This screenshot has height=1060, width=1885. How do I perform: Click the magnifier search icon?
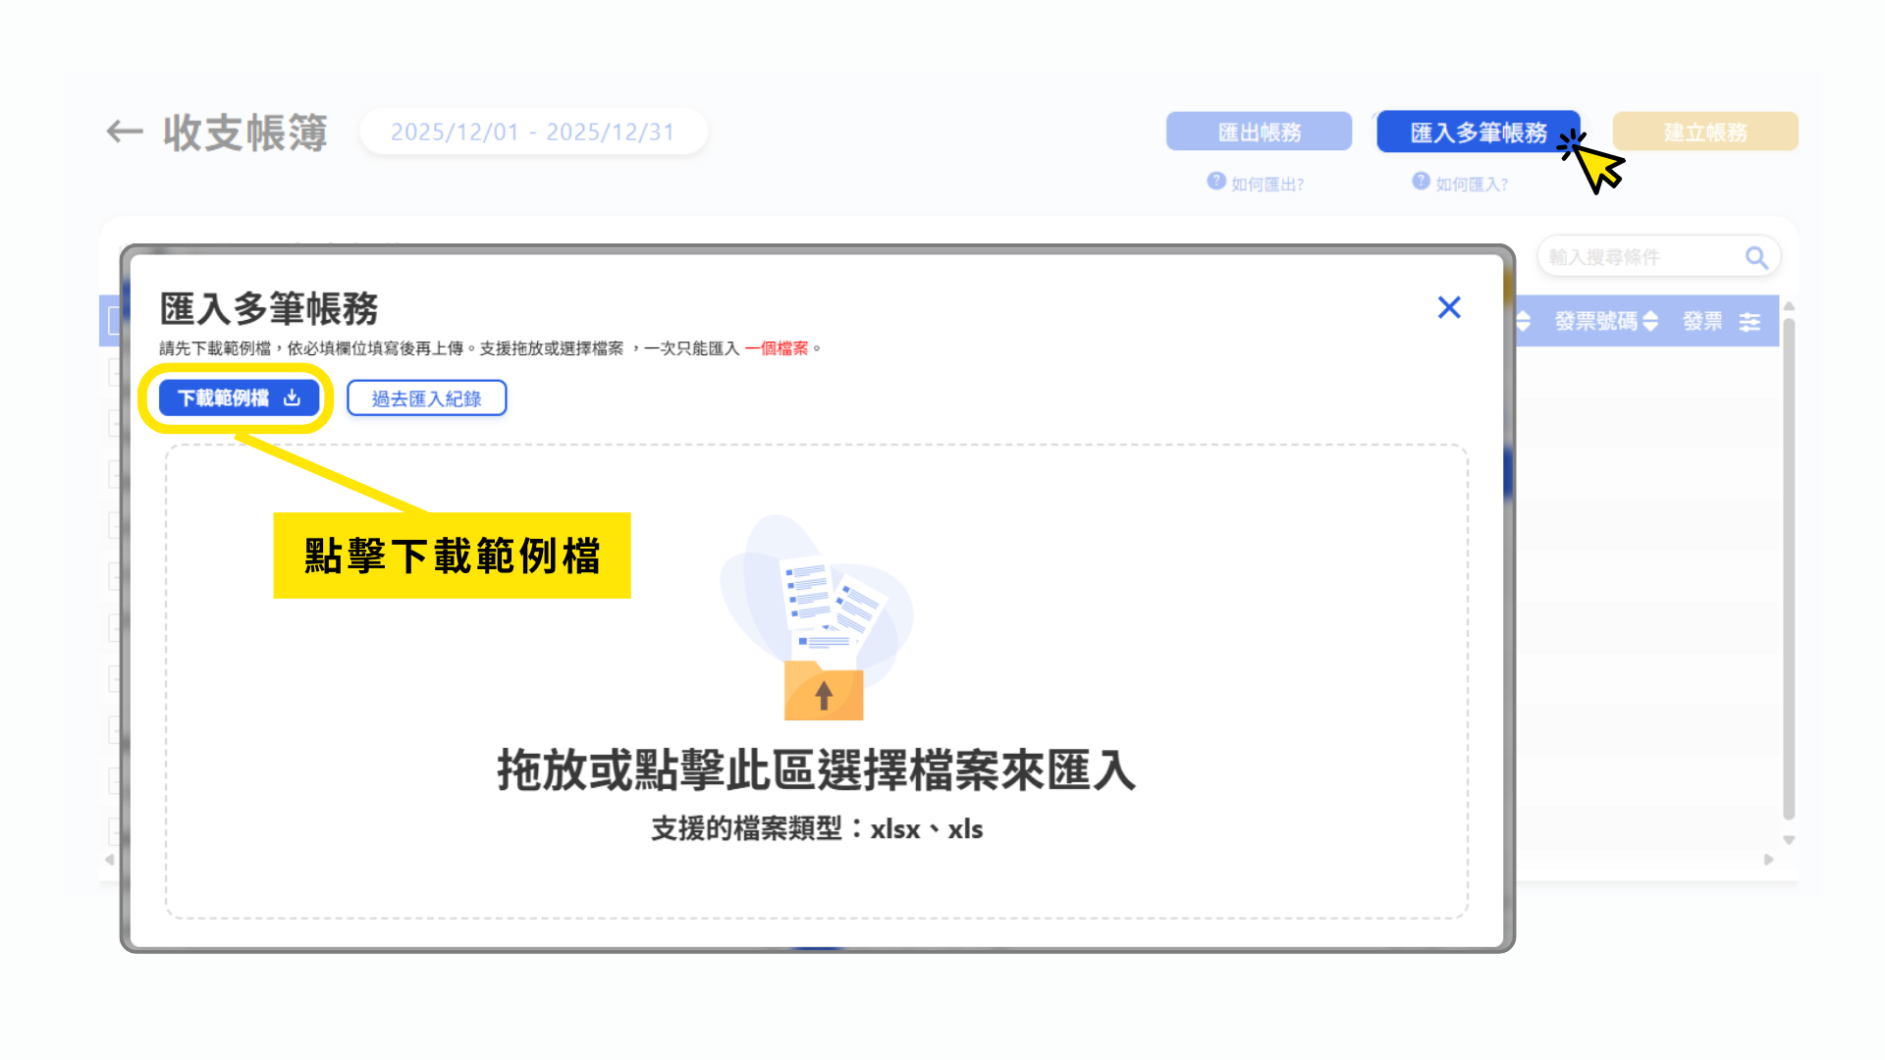click(x=1756, y=258)
